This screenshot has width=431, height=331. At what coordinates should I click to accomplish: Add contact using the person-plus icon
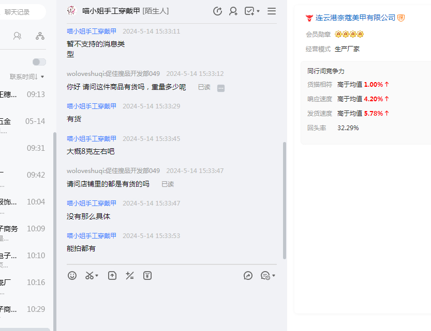(x=233, y=11)
